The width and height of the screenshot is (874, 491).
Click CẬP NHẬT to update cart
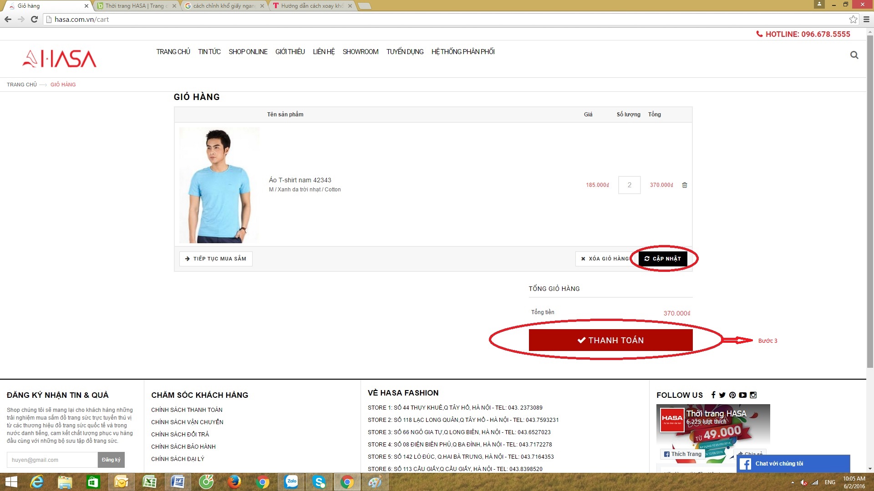click(x=662, y=259)
